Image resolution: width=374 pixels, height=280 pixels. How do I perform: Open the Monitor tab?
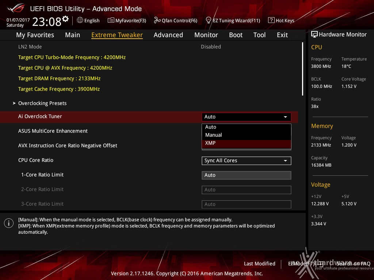tap(206, 35)
